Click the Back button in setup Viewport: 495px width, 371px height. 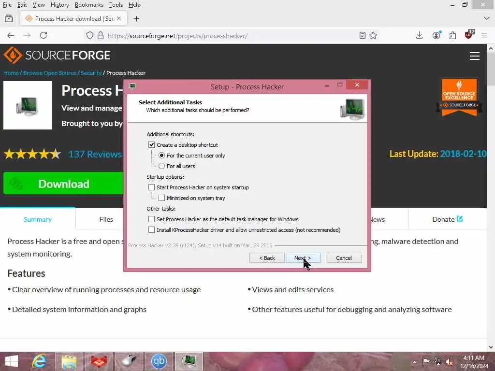click(267, 258)
